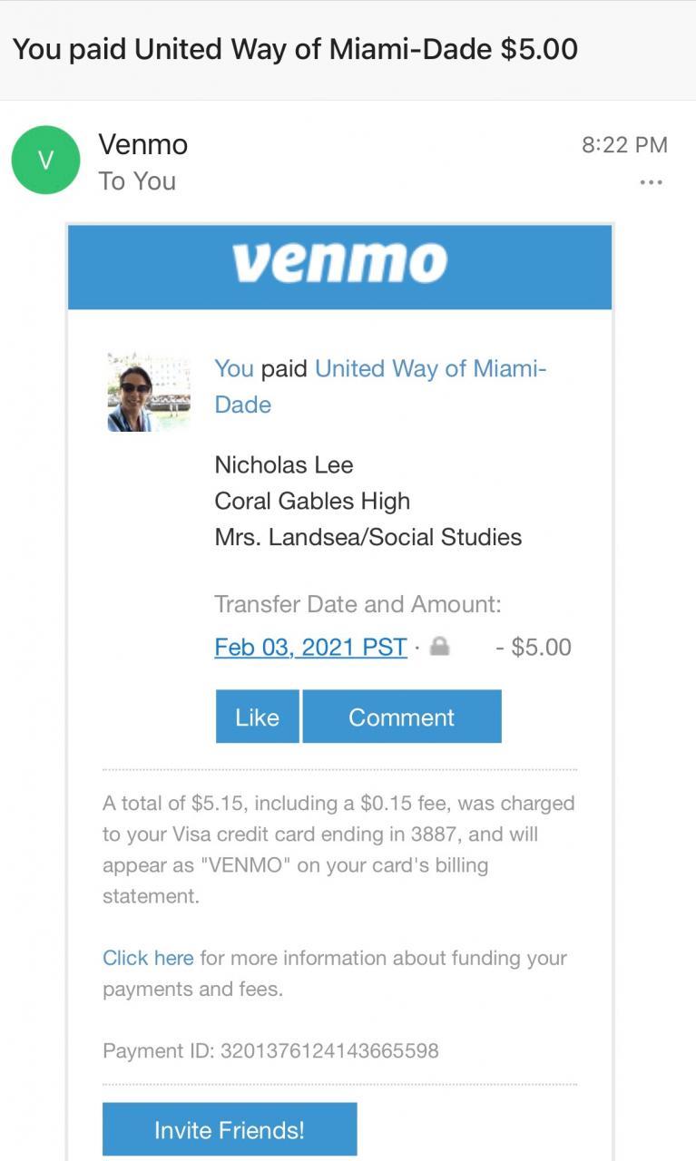Tap the 8:22 PM timestamp

(x=624, y=145)
